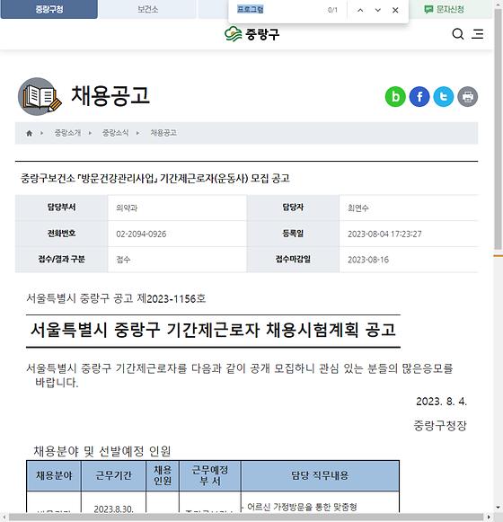Click the 채용공고 page heading
503x522 pixels.
[110, 96]
